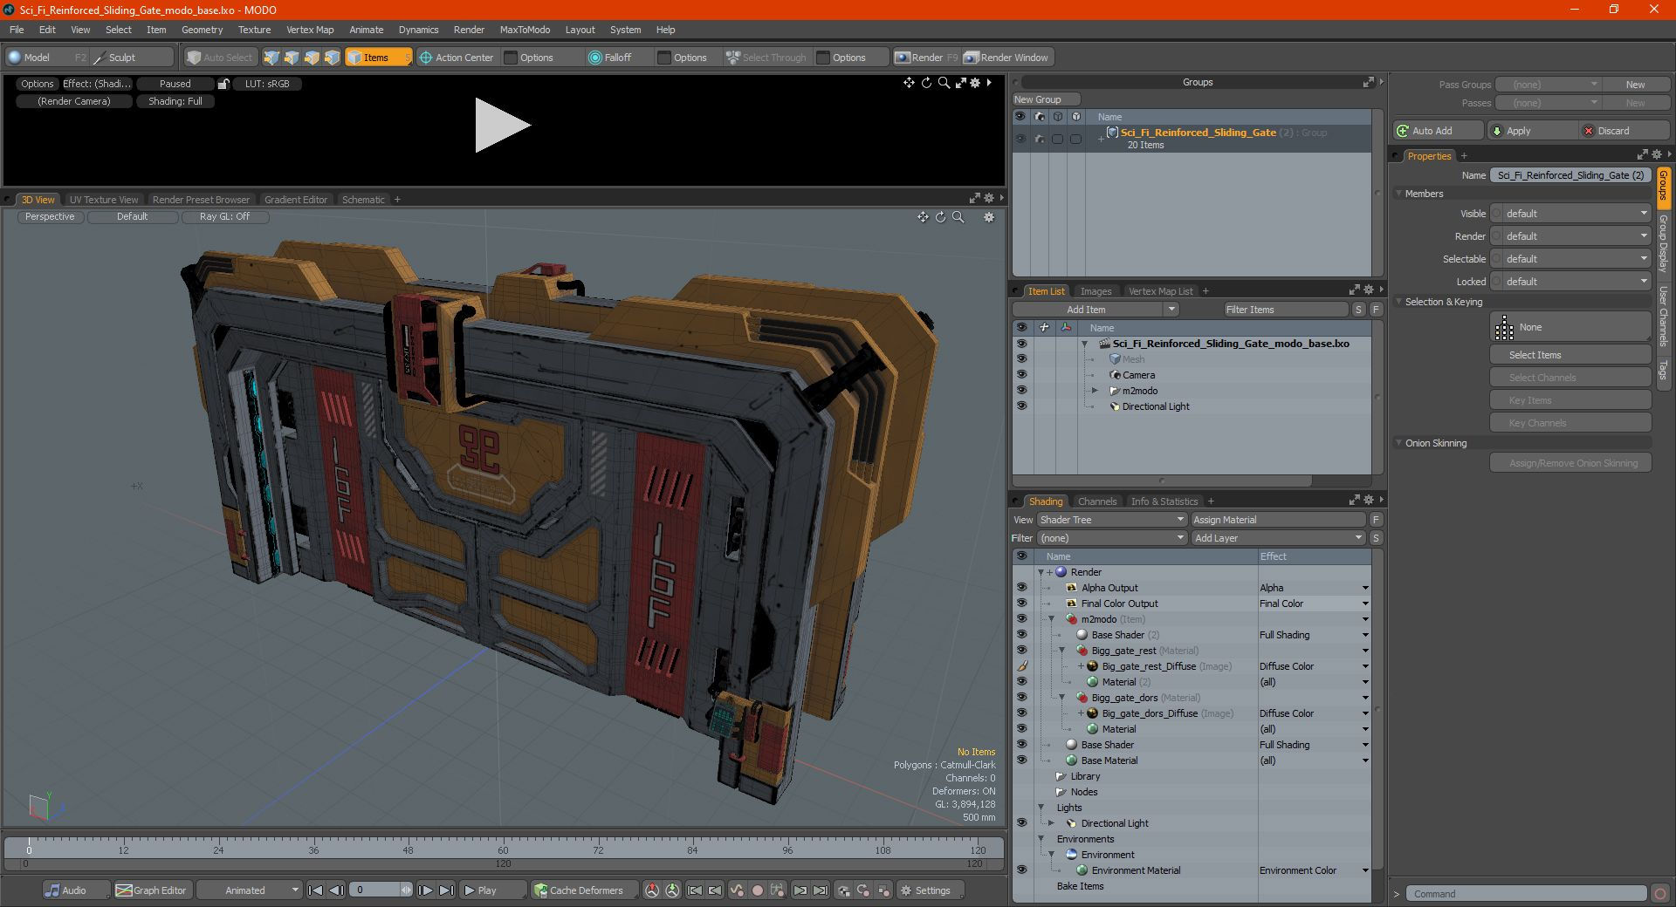
Task: Open Graph Editor
Action: click(151, 890)
